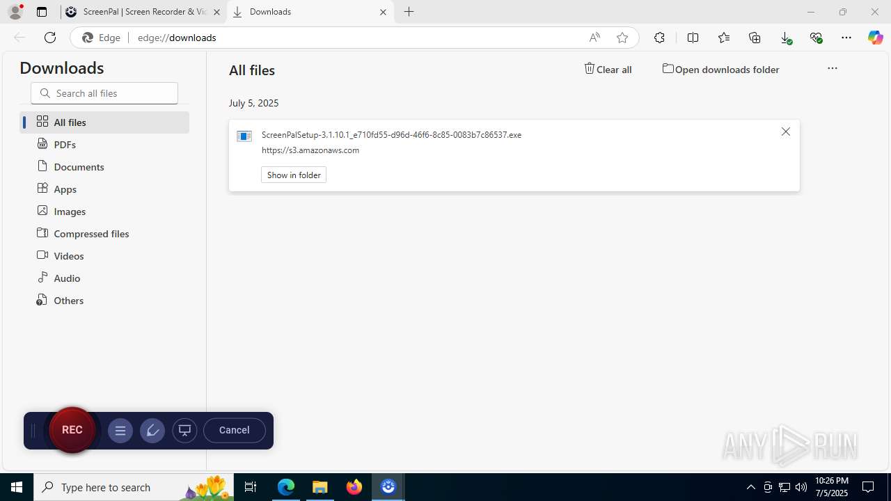
Task: Open ScreenPal screen selection icon
Action: point(184,431)
